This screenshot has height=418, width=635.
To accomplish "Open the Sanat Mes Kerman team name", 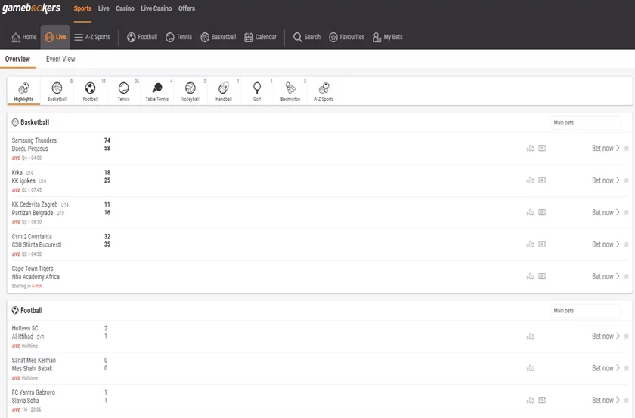I will coord(33,360).
